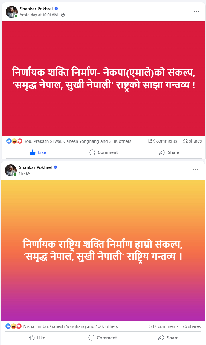Click the globe privacy icon beside 1h
The image size is (206, 345).
click(x=28, y=173)
